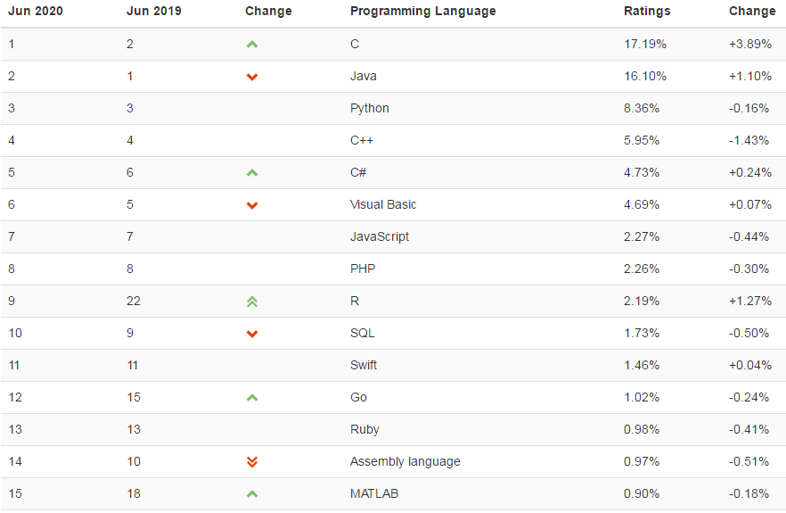Click the PHP language name
Image resolution: width=786 pixels, height=513 pixels.
coord(363,269)
